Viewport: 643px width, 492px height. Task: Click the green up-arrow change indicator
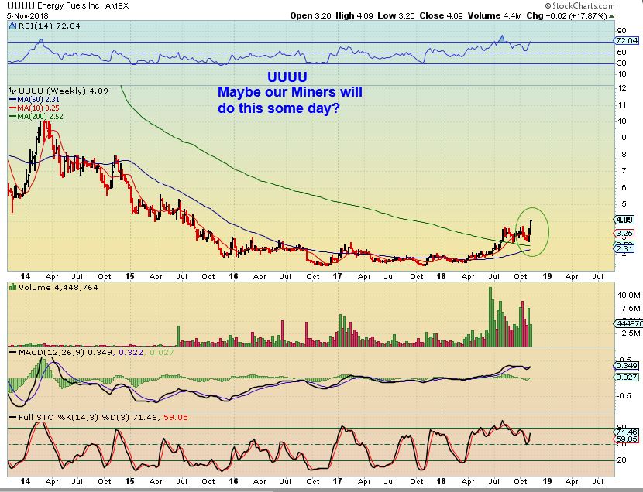(x=611, y=16)
